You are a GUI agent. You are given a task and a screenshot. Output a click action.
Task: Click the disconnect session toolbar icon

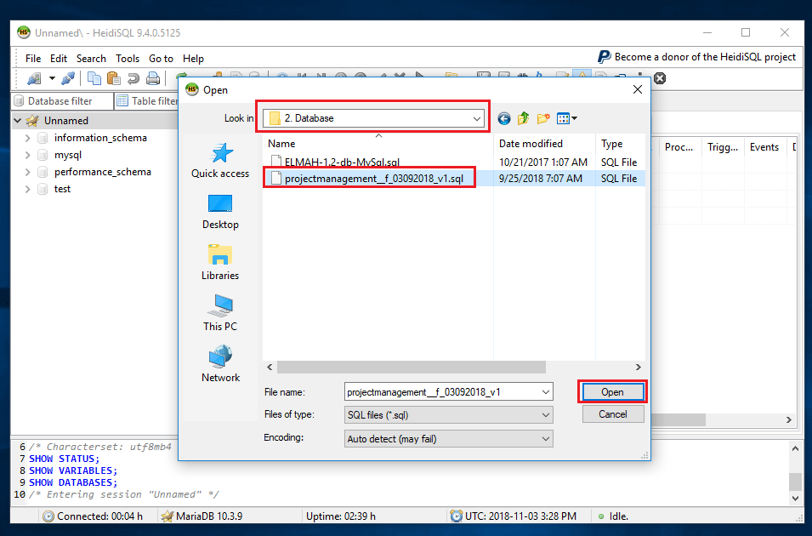(x=68, y=79)
